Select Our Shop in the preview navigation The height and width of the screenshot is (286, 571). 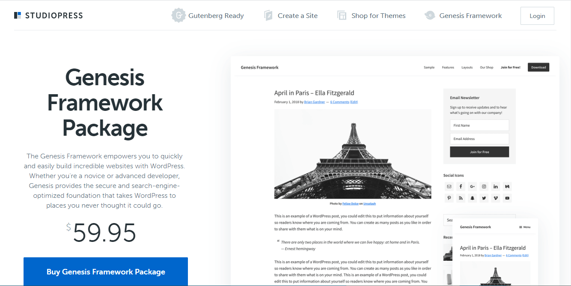(x=487, y=67)
